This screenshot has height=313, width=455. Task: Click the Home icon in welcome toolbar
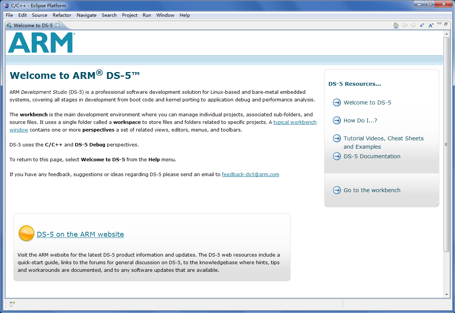pos(396,25)
